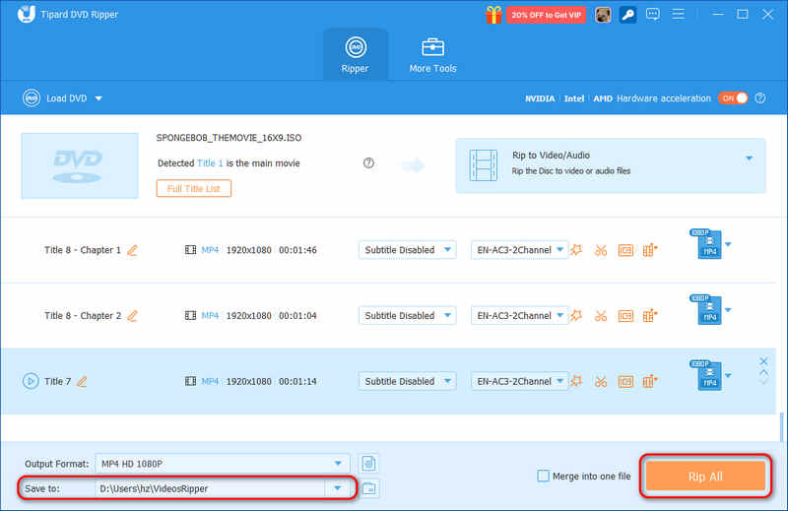Open the custom profile settings icon next to Output Format
This screenshot has height=511, width=788.
[x=368, y=464]
